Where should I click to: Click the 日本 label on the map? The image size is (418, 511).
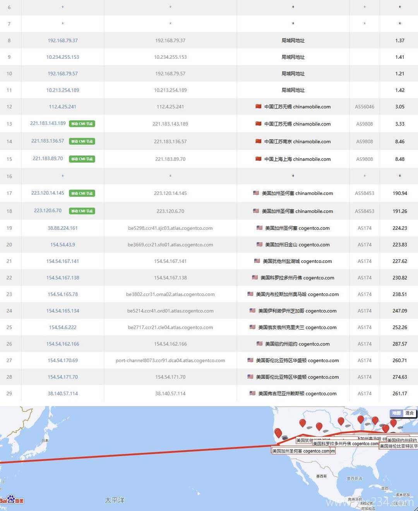45,440
